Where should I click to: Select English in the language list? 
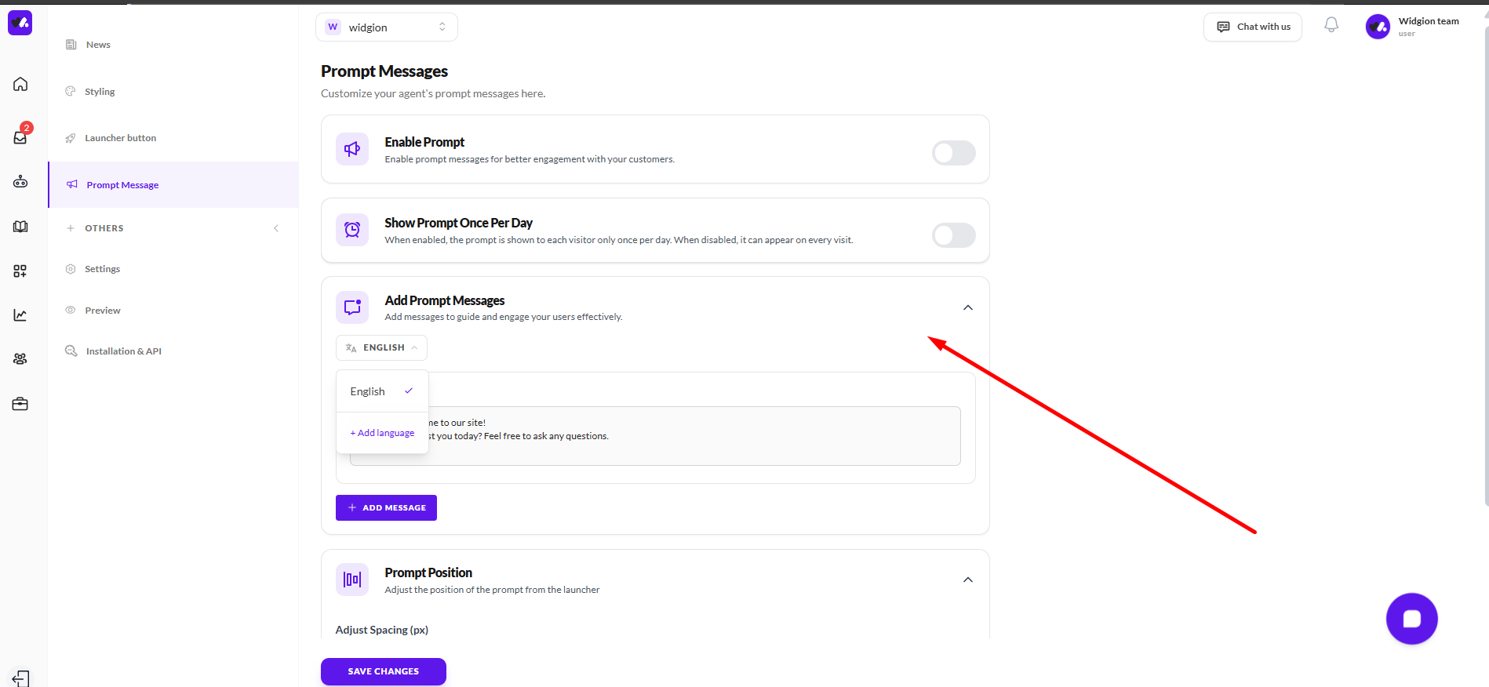368,391
